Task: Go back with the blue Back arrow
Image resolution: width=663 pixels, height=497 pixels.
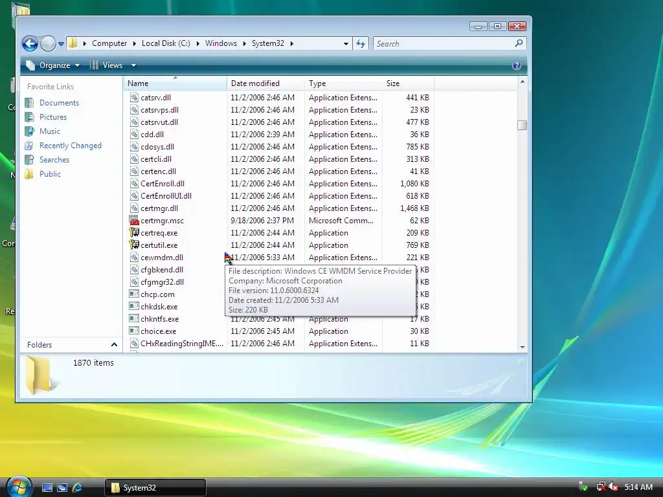Action: click(x=30, y=43)
